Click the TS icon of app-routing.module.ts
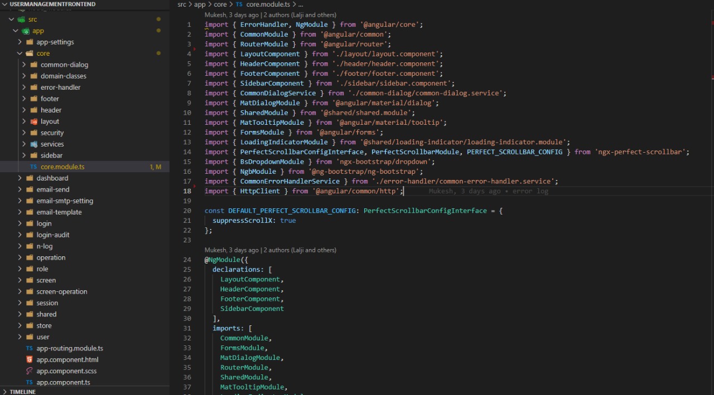Screen dimensions: 714x395 pos(29,348)
